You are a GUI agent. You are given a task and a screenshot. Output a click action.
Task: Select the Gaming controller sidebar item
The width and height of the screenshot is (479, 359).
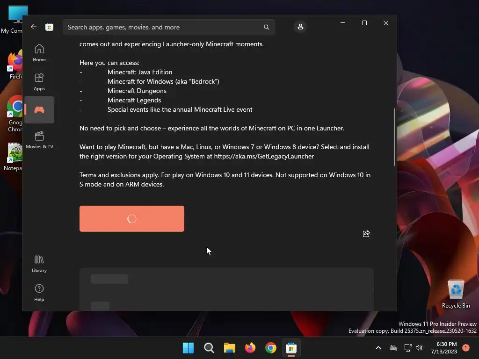[39, 110]
